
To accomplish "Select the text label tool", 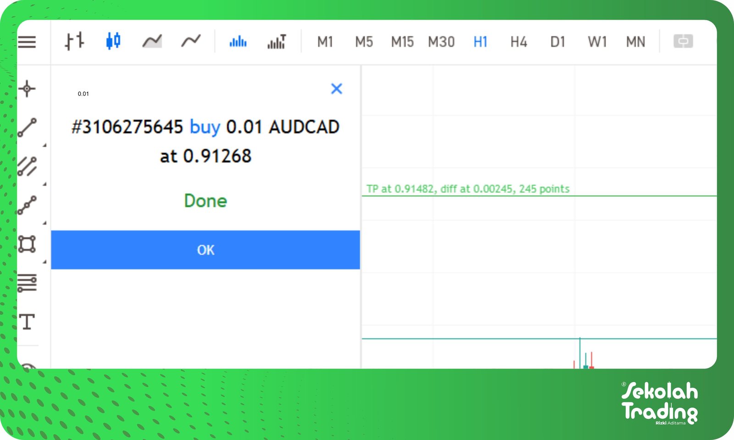I will click(x=27, y=322).
